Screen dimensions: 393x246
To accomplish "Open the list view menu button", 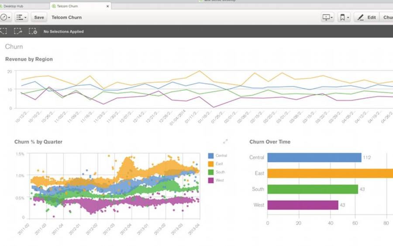I will click(x=21, y=17).
